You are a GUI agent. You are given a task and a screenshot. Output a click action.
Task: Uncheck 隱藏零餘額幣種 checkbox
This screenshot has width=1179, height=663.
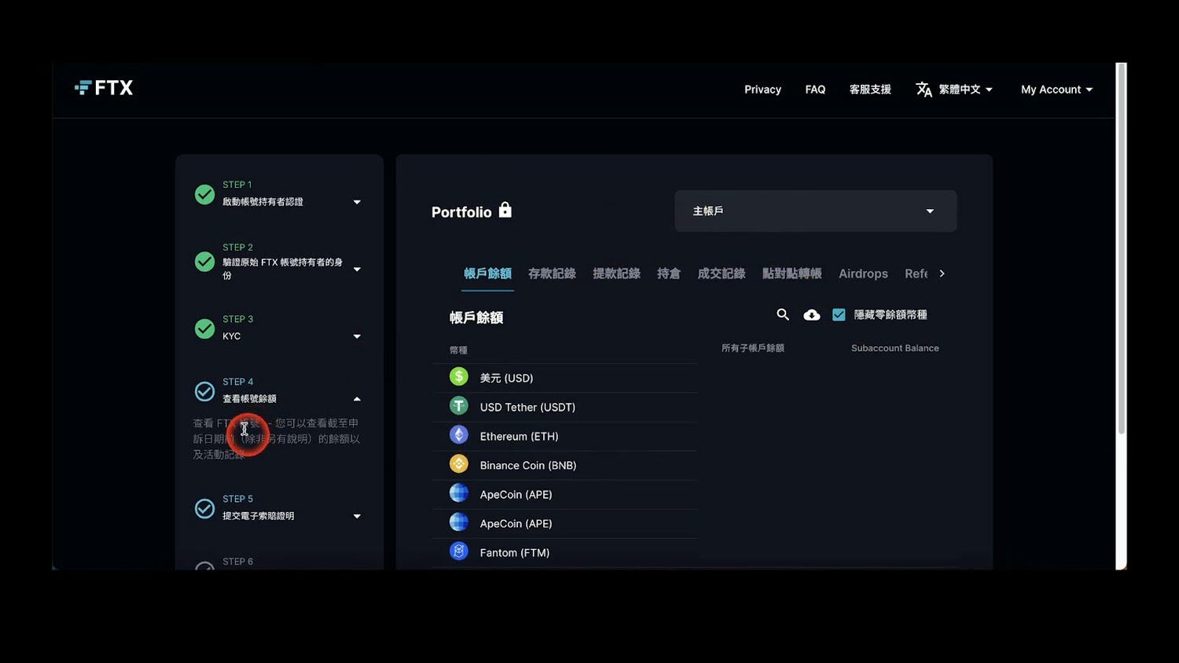839,314
